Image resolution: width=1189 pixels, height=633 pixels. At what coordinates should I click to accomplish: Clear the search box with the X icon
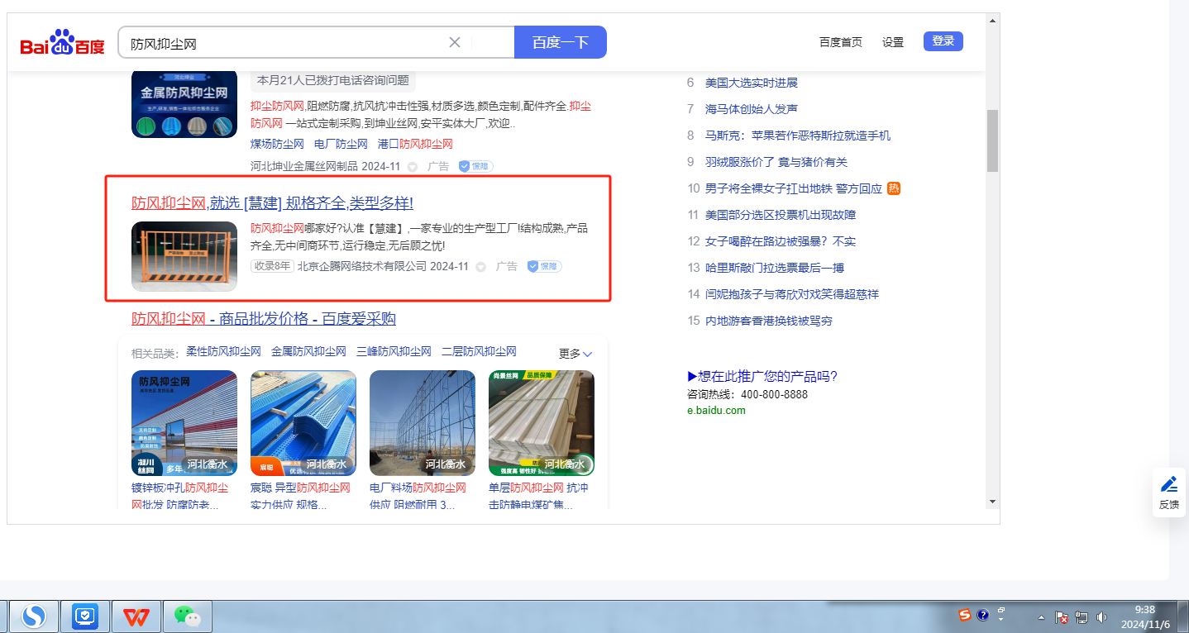pos(455,42)
